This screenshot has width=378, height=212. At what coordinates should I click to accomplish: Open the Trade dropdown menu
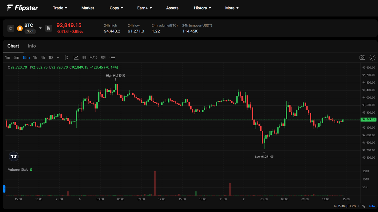60,8
